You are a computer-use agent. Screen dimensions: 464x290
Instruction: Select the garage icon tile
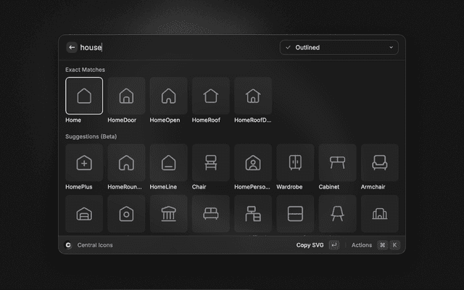click(84, 214)
